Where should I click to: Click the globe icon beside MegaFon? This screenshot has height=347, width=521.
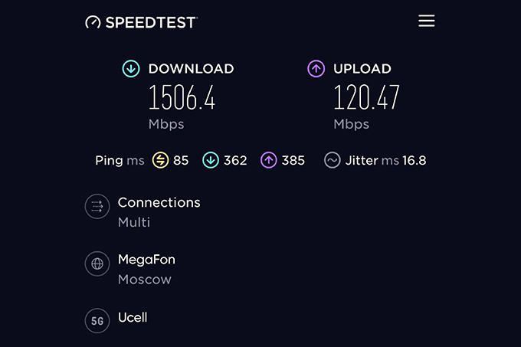97,264
